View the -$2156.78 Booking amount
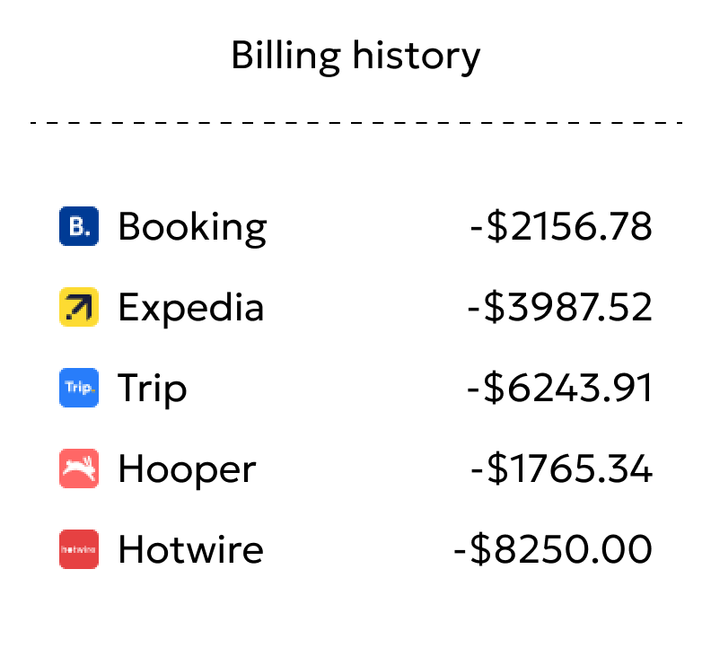The height and width of the screenshot is (648, 711). click(561, 226)
